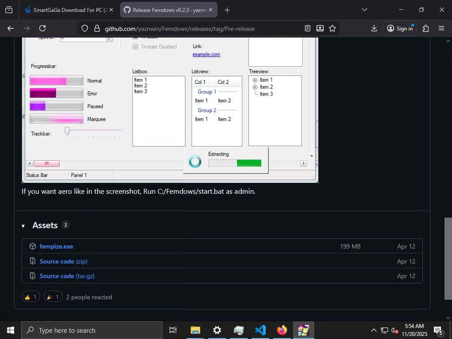Open Visual Studio Code from taskbar

[260, 330]
